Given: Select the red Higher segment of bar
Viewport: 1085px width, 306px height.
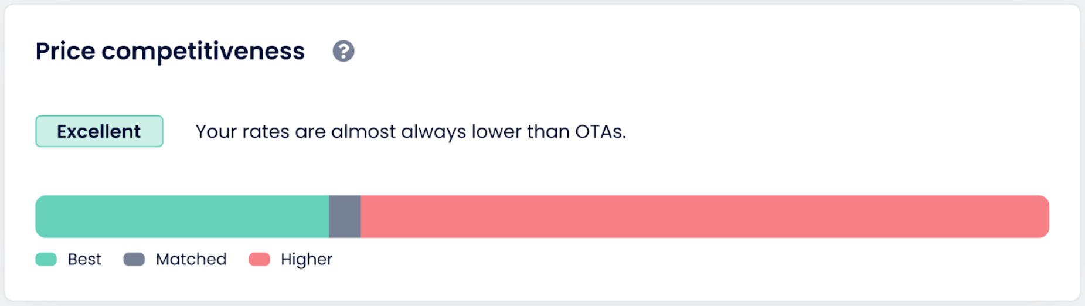Looking at the screenshot, I should point(705,216).
